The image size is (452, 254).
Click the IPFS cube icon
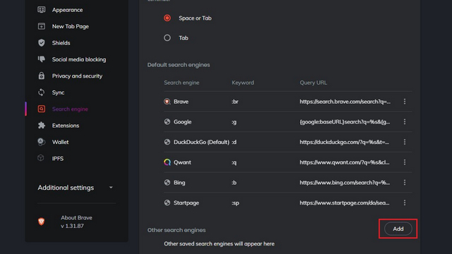click(41, 158)
